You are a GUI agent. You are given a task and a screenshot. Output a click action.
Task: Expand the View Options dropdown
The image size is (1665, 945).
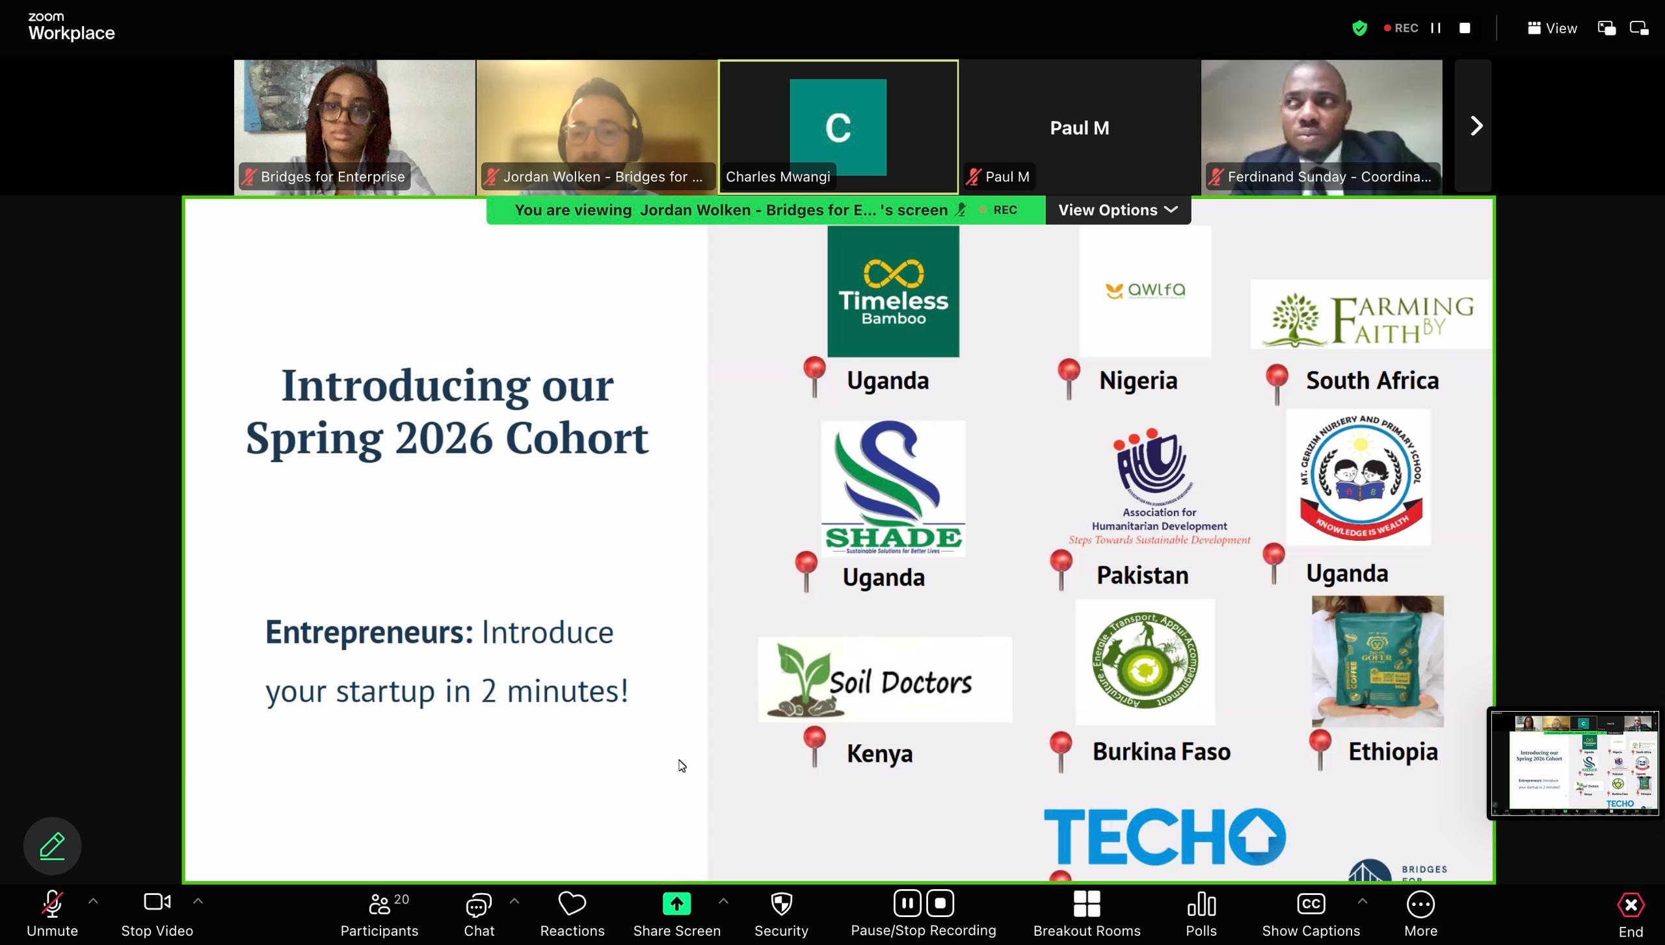point(1117,210)
